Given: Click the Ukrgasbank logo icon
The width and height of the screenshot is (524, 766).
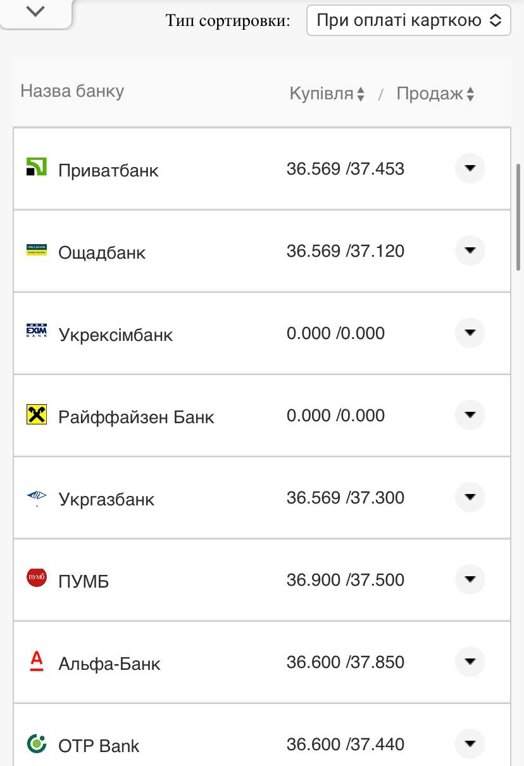Looking at the screenshot, I should click(x=37, y=497).
